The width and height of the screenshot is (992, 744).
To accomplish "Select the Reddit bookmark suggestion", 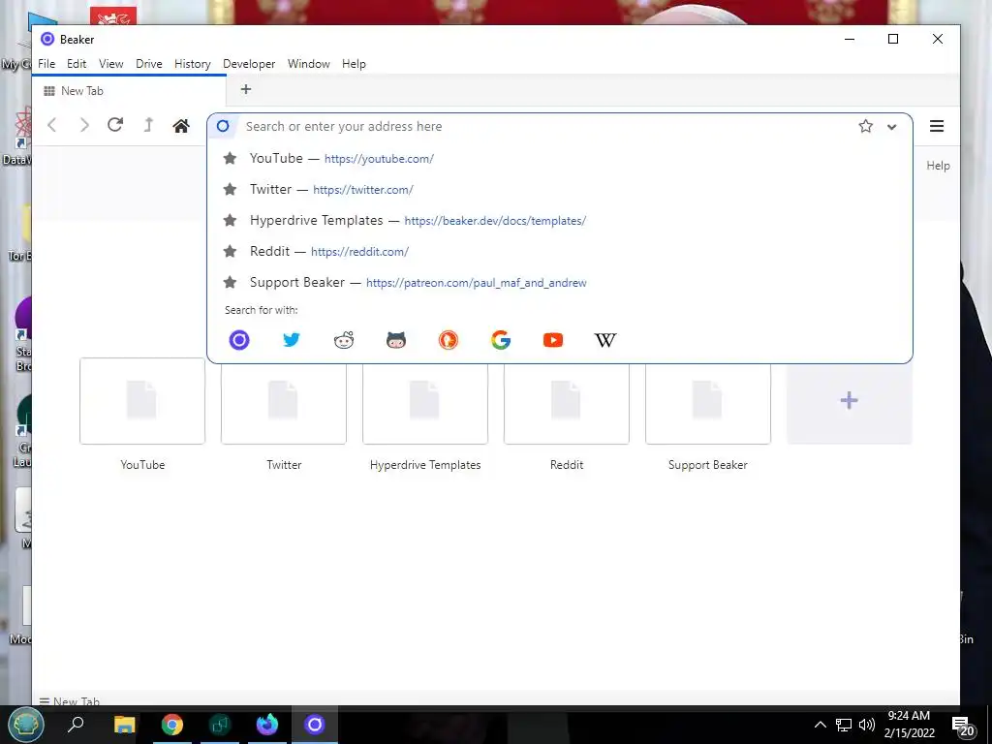I will tap(560, 251).
